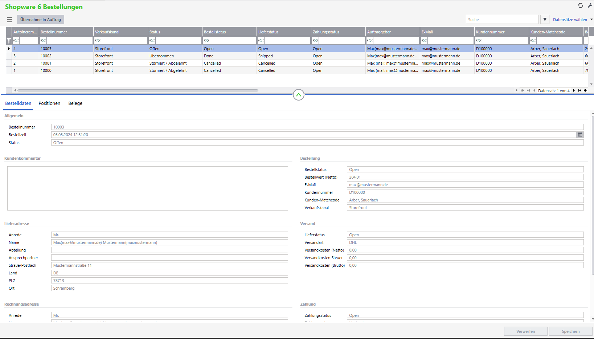Viewport: 594px width, 339px height.
Task: Open the Belege tab
Action: 75,103
